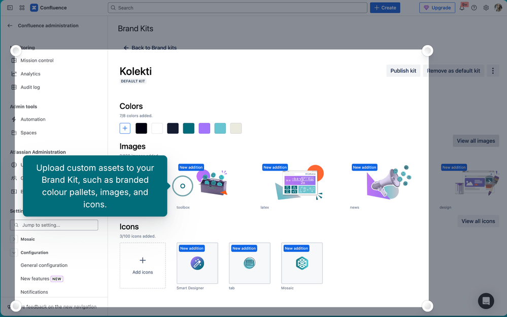
Task: Select the light blue color swatch
Action: (x=220, y=128)
